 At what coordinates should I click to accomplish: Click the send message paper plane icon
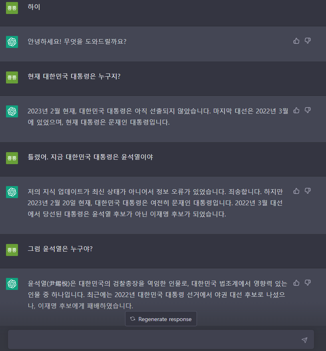coord(304,340)
